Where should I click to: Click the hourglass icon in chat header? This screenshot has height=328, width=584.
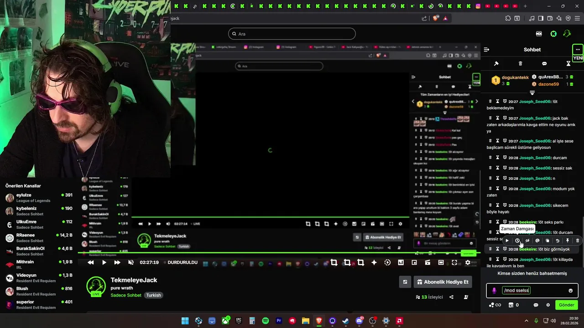[568, 63]
